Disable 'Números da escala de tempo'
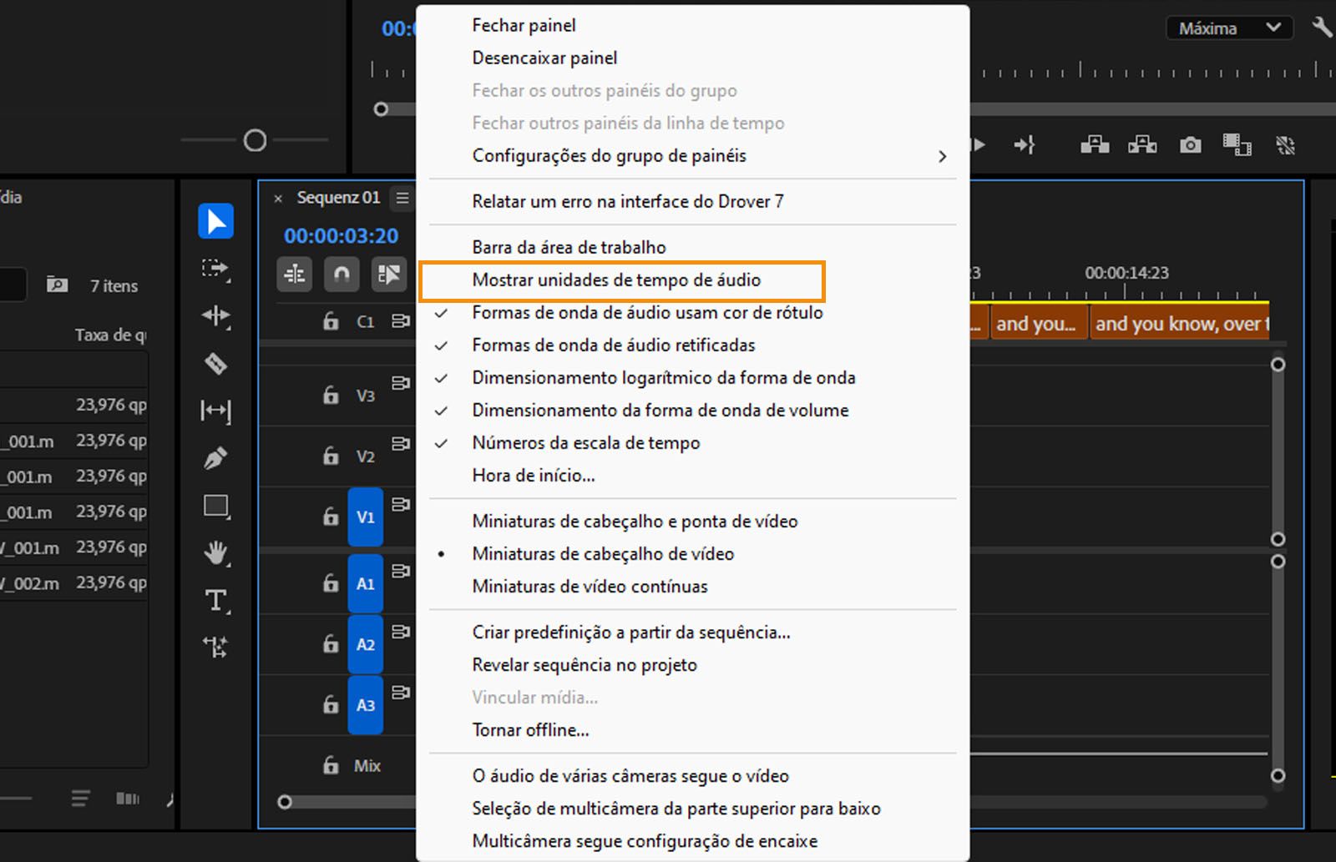 click(x=585, y=443)
